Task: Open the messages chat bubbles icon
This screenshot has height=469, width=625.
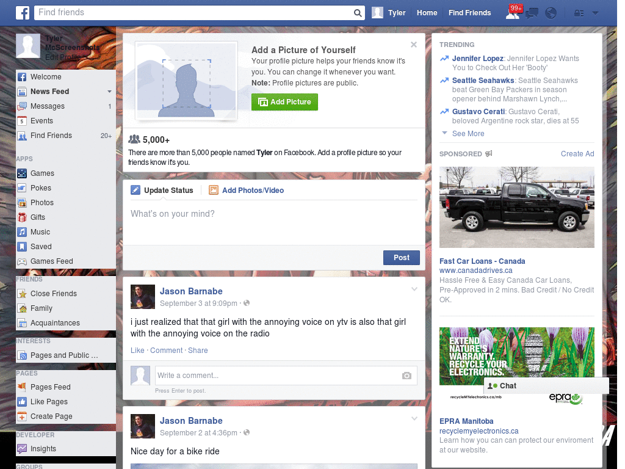Action: pos(532,13)
